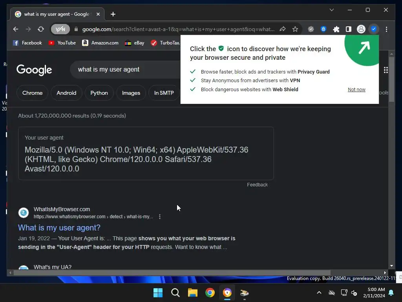Open the Extensions puzzle piece menu
This screenshot has height=302, width=402.
point(336,29)
